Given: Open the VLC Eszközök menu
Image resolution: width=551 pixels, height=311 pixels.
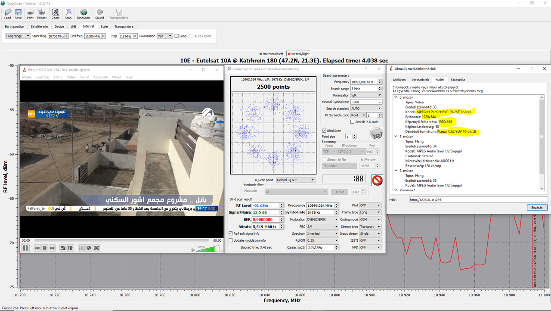Looking at the screenshot, I should pyautogui.click(x=100, y=77).
